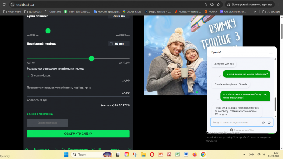Attach a file in chat

coord(263,123)
